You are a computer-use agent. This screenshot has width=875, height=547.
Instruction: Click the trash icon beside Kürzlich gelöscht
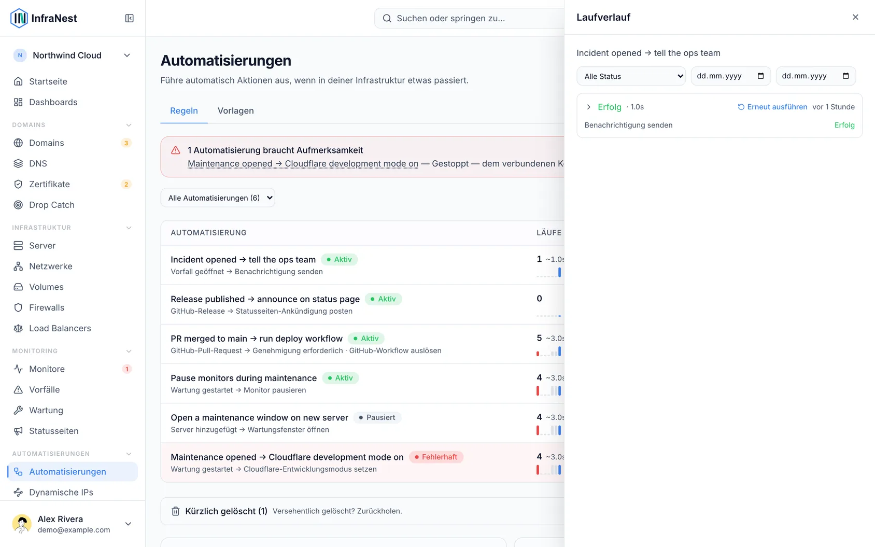176,511
